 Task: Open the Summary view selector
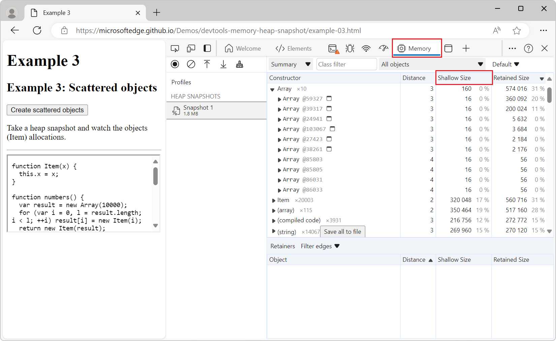[x=290, y=64]
